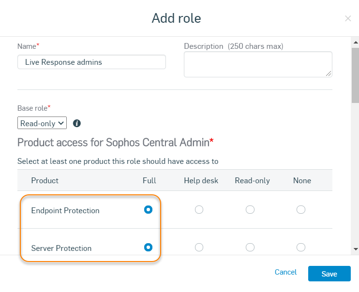Save the new role

(x=329, y=274)
